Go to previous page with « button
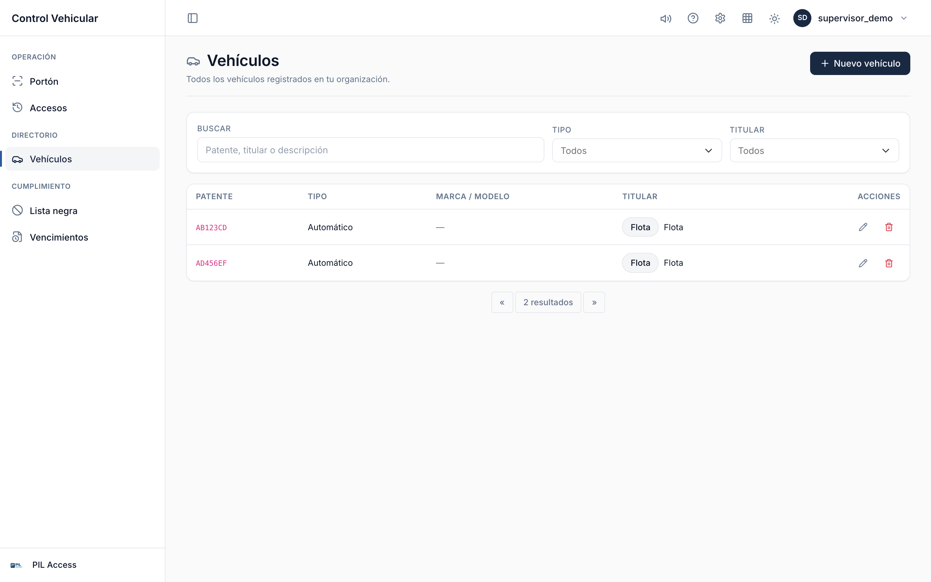Image resolution: width=931 pixels, height=582 pixels. click(502, 302)
